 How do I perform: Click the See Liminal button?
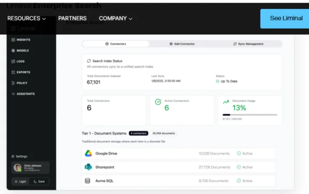(285, 19)
